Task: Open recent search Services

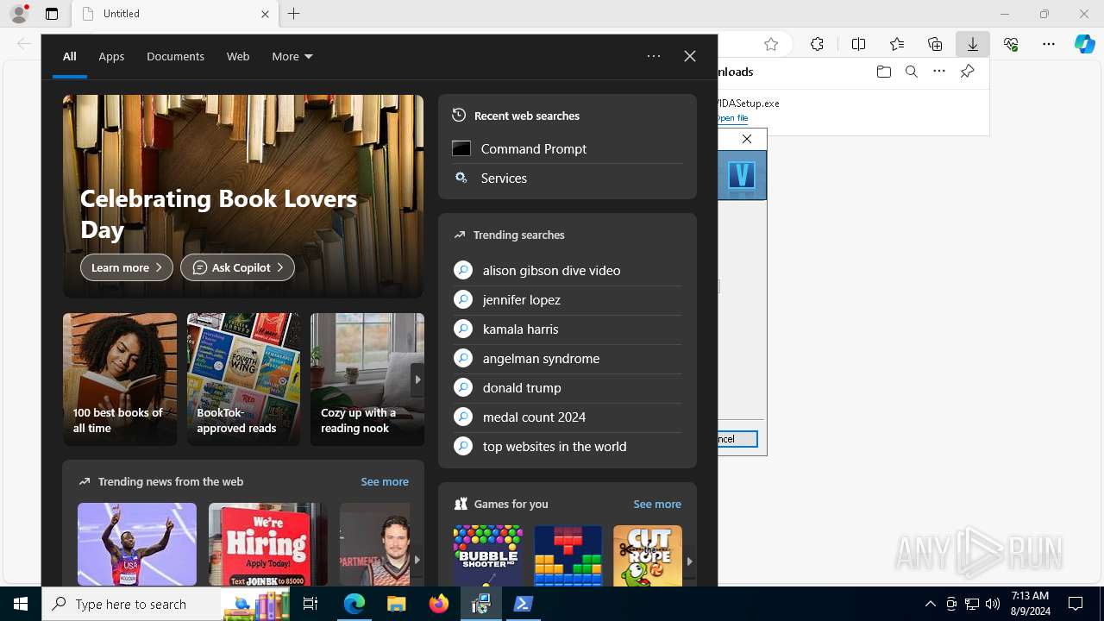Action: tap(568, 178)
